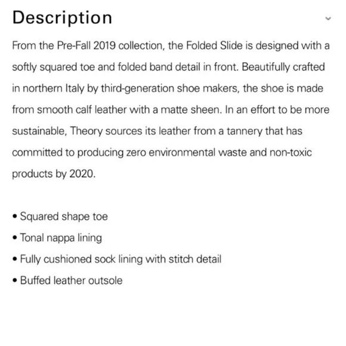Click the phrase 'smooth calf leather'
This screenshot has width=346, height=346.
click(x=82, y=110)
